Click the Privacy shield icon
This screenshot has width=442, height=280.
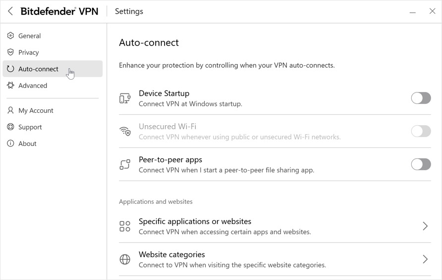pos(10,52)
